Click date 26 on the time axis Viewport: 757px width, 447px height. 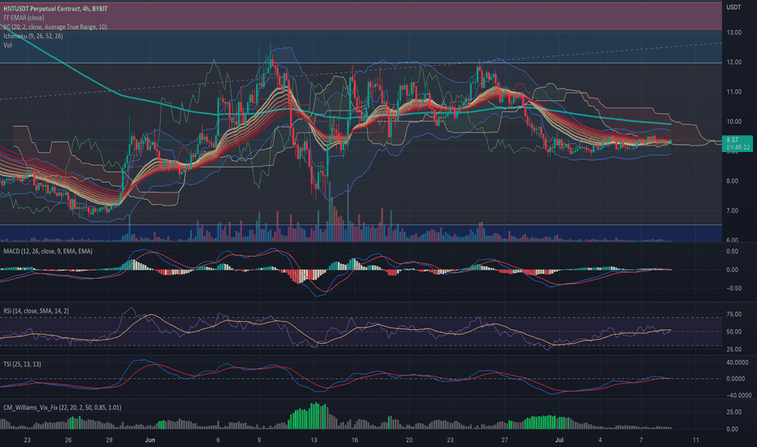coord(68,440)
